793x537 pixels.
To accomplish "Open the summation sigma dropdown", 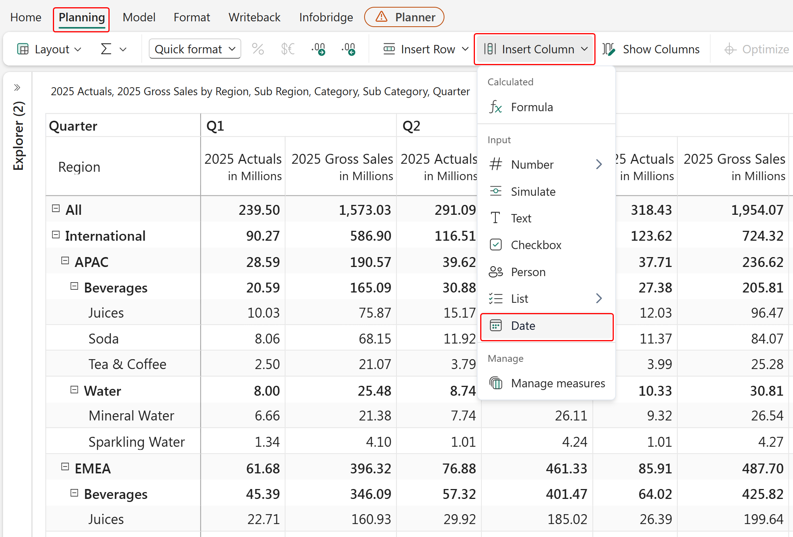I will pos(113,49).
